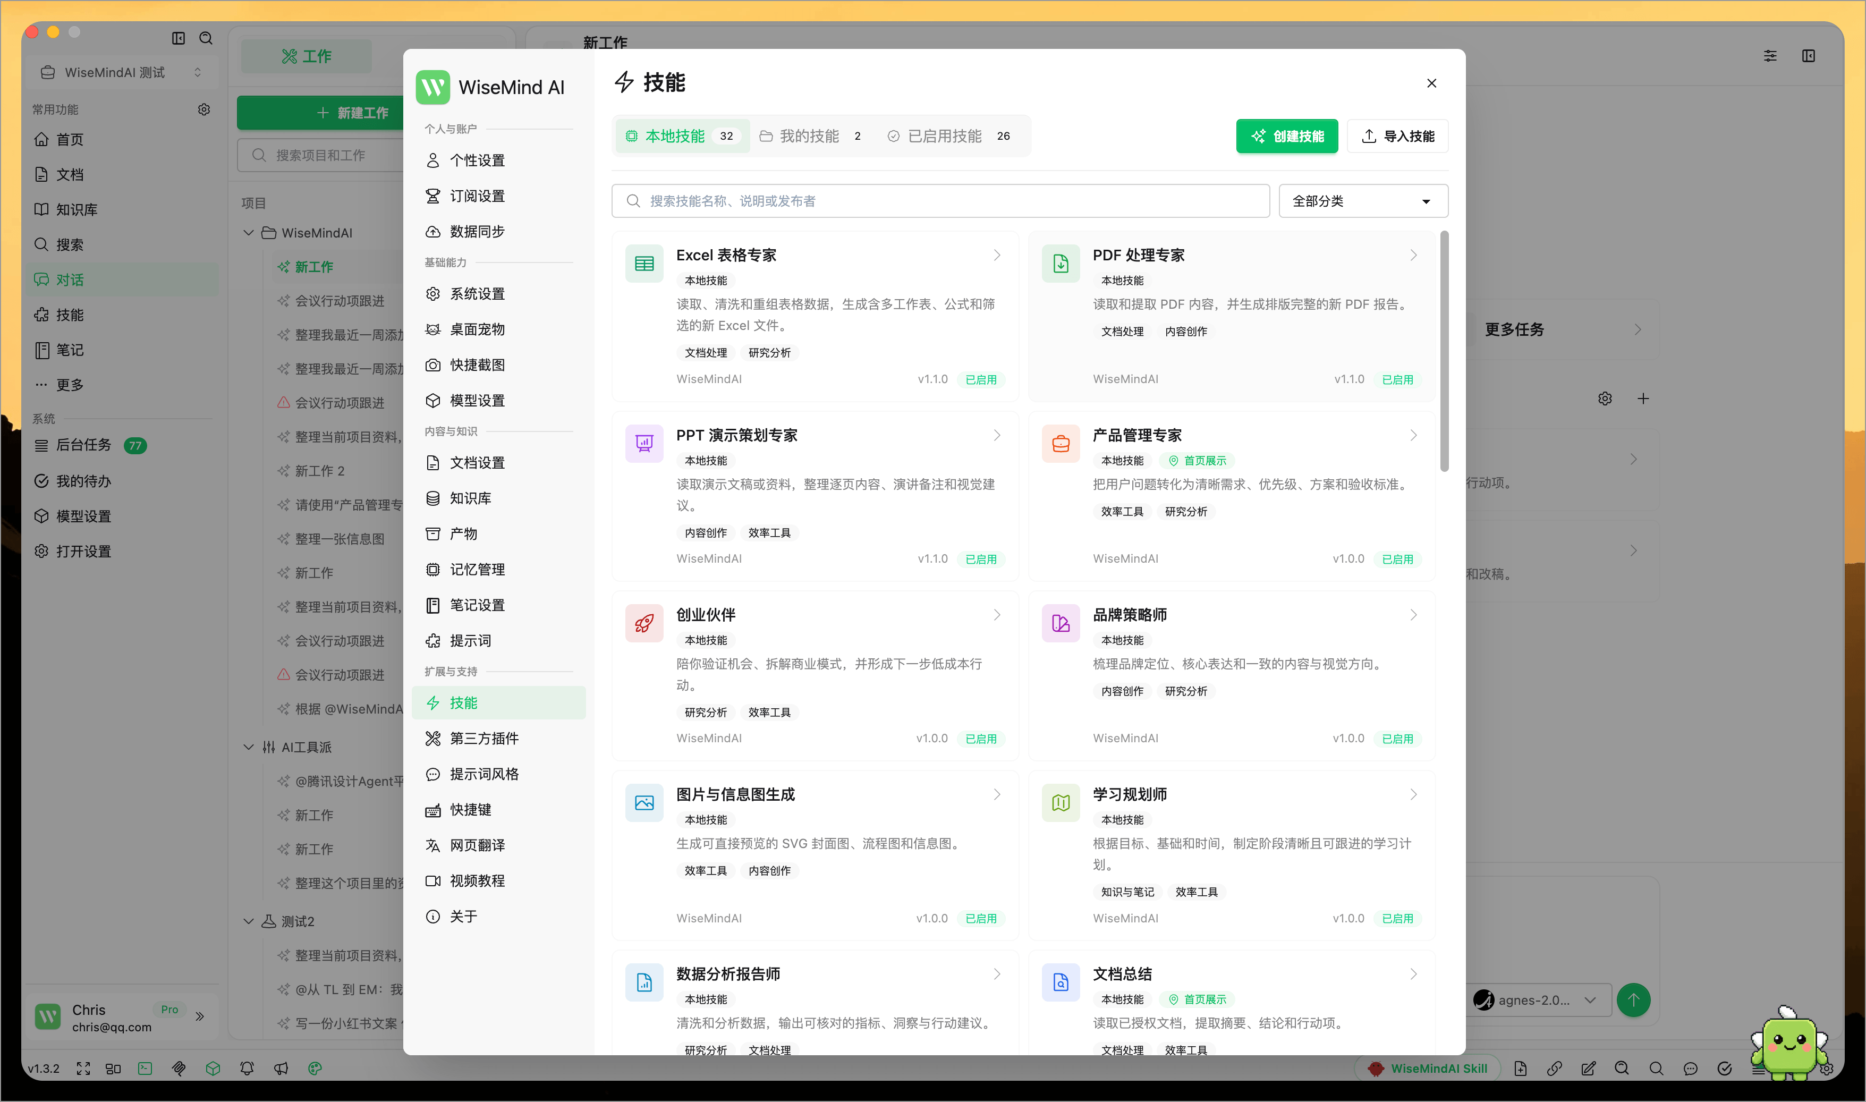Open 我的待办 in left sidebar
The width and height of the screenshot is (1866, 1102).
tap(121, 481)
